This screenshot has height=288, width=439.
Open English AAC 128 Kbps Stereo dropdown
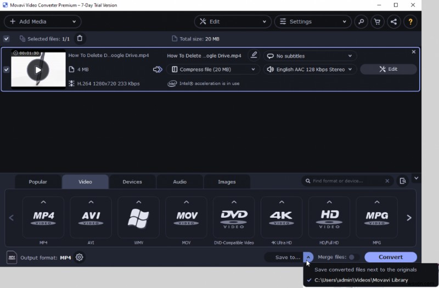point(310,70)
